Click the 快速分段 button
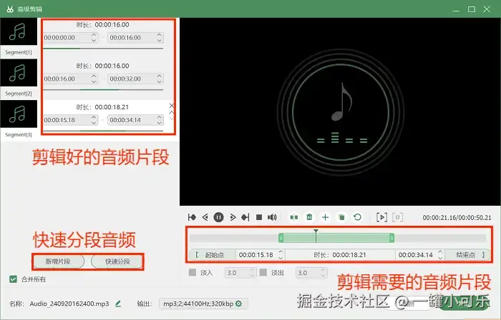This screenshot has width=501, height=320. [x=117, y=261]
